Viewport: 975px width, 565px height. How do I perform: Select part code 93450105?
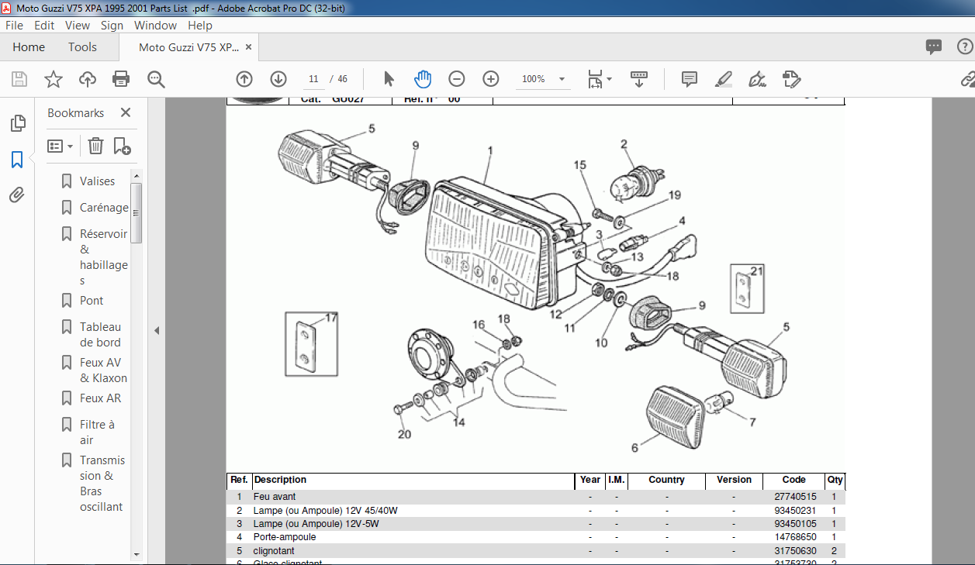[795, 524]
